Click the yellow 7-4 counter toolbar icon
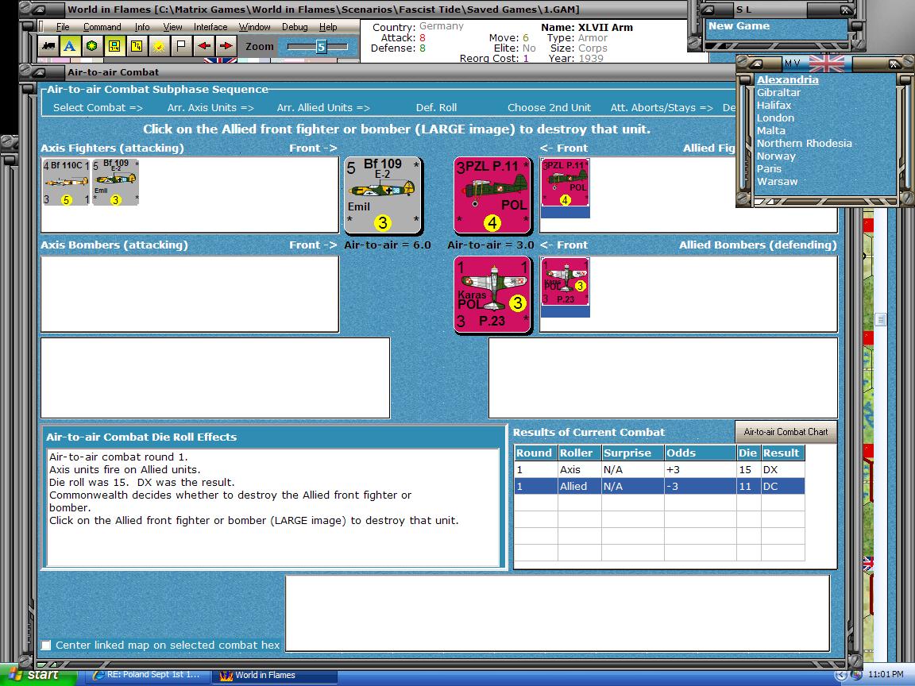The image size is (915, 686). pyautogui.click(x=136, y=46)
